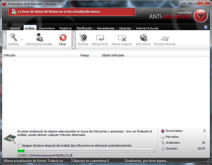The image size is (212, 165).
Task: Sort by the Objeto Infectado column header
Action: 151,55
